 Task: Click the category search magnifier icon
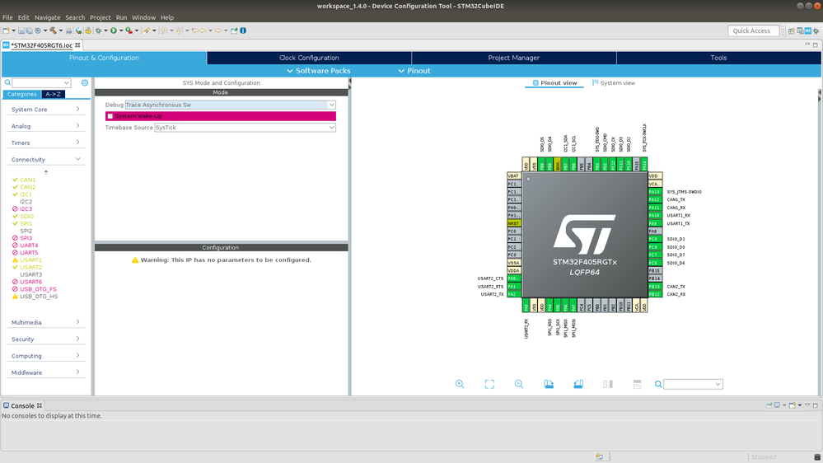8,82
